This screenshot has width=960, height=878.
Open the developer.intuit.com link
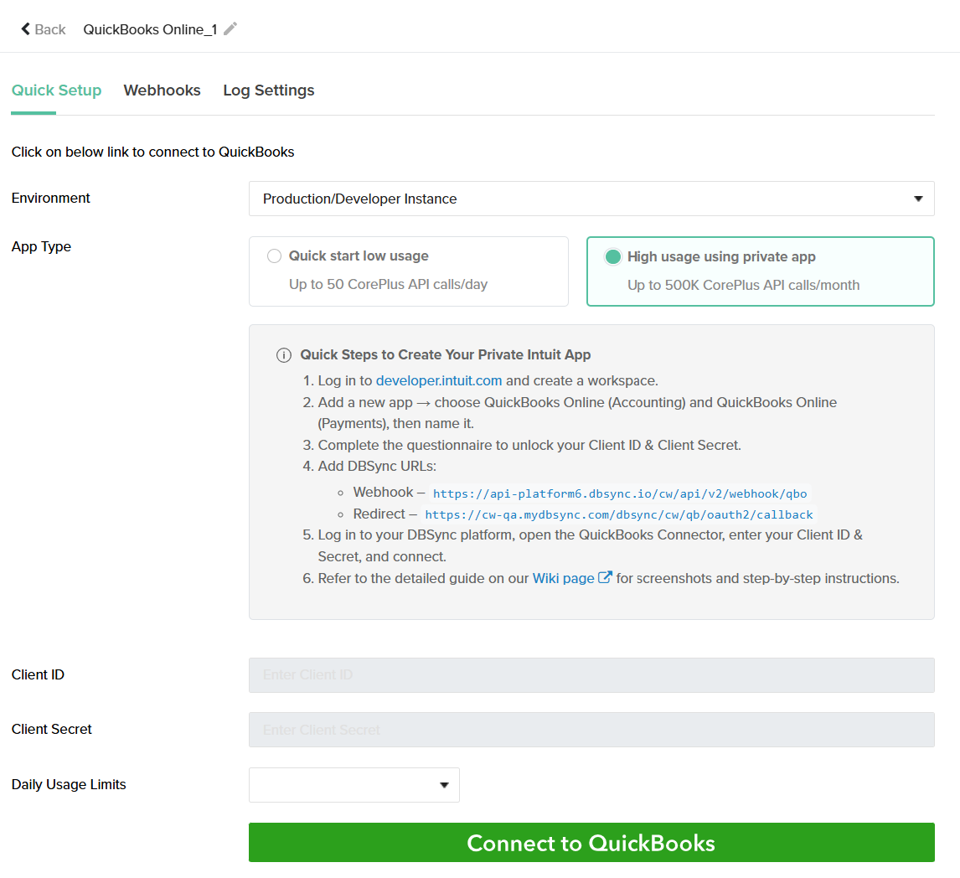pyautogui.click(x=438, y=380)
